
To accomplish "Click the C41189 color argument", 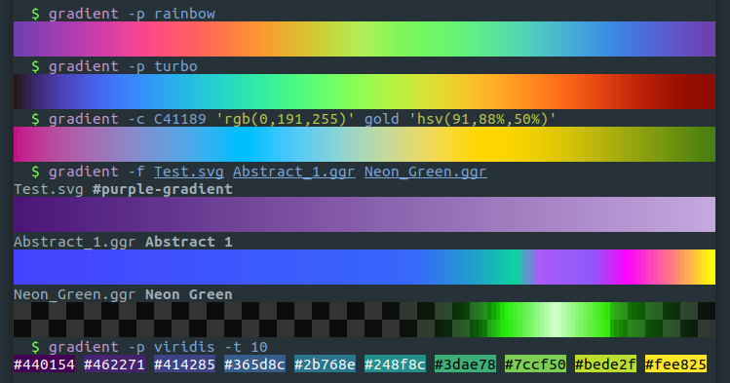I will pyautogui.click(x=180, y=119).
